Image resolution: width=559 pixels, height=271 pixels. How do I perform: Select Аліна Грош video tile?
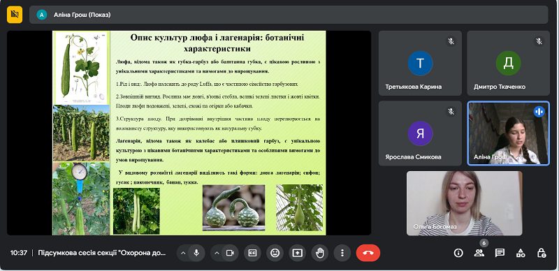509,133
